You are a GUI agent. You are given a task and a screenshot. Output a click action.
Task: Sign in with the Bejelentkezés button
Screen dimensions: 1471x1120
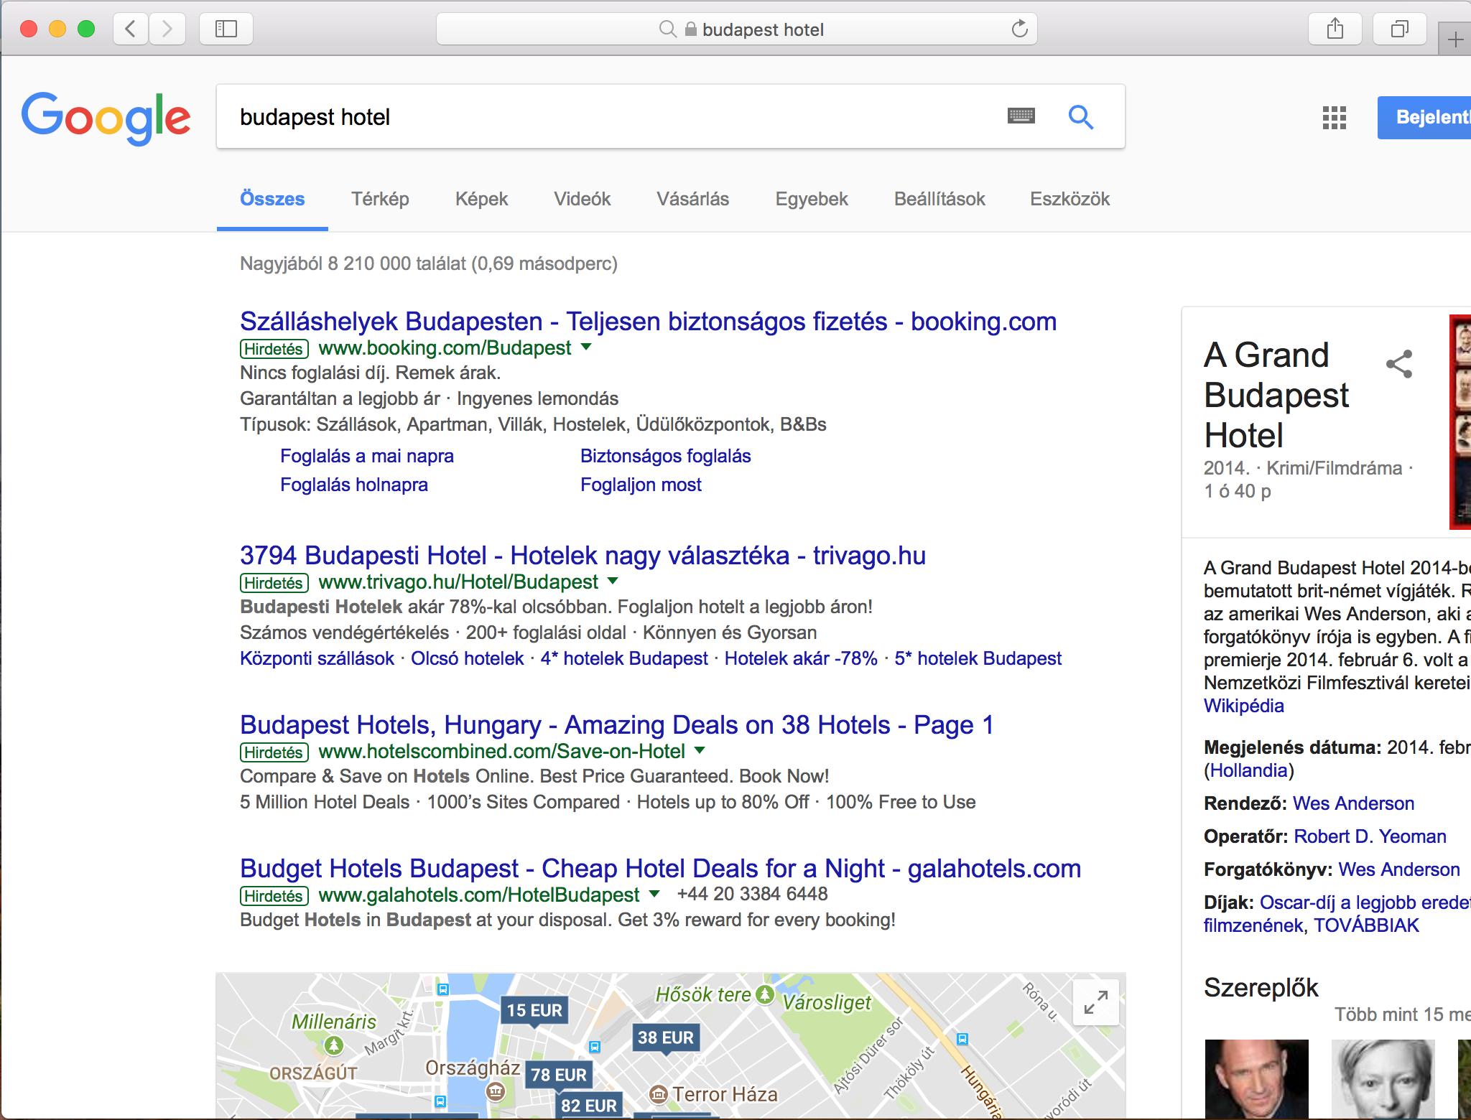1424,117
